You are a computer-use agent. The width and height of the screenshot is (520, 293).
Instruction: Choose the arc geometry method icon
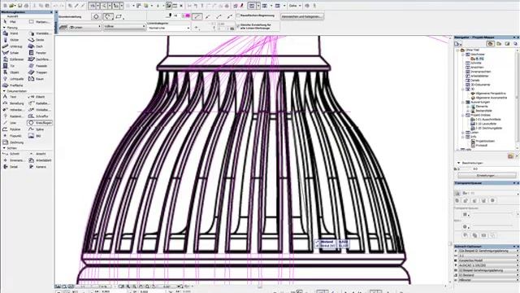pyautogui.click(x=108, y=16)
